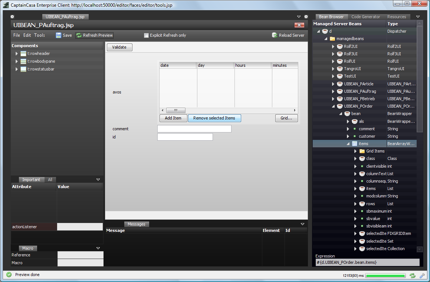Collapse the UIBEAN_POrder node
Viewport: 430px width, 282px height.
tap(333, 106)
